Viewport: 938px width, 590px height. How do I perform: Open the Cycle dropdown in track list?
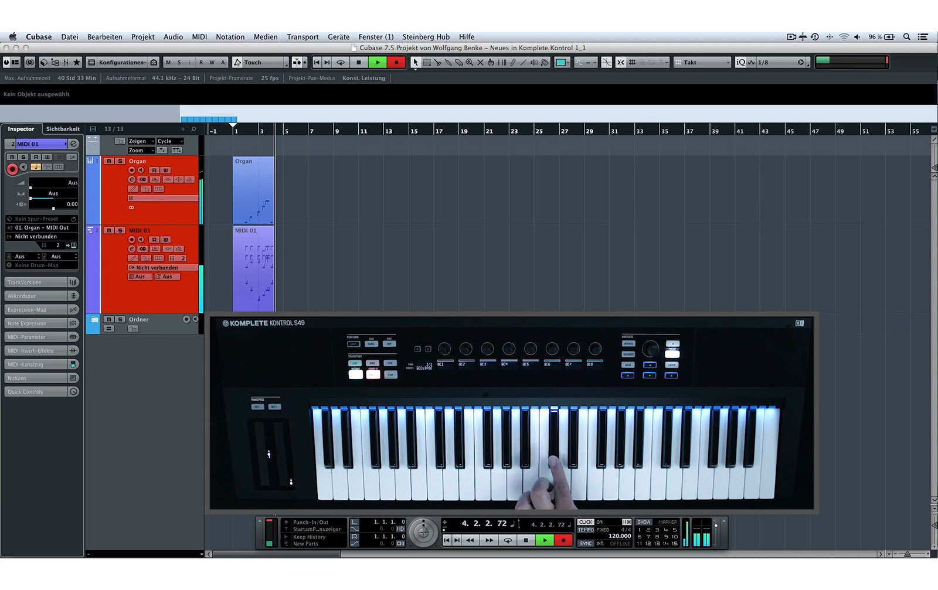(x=170, y=141)
